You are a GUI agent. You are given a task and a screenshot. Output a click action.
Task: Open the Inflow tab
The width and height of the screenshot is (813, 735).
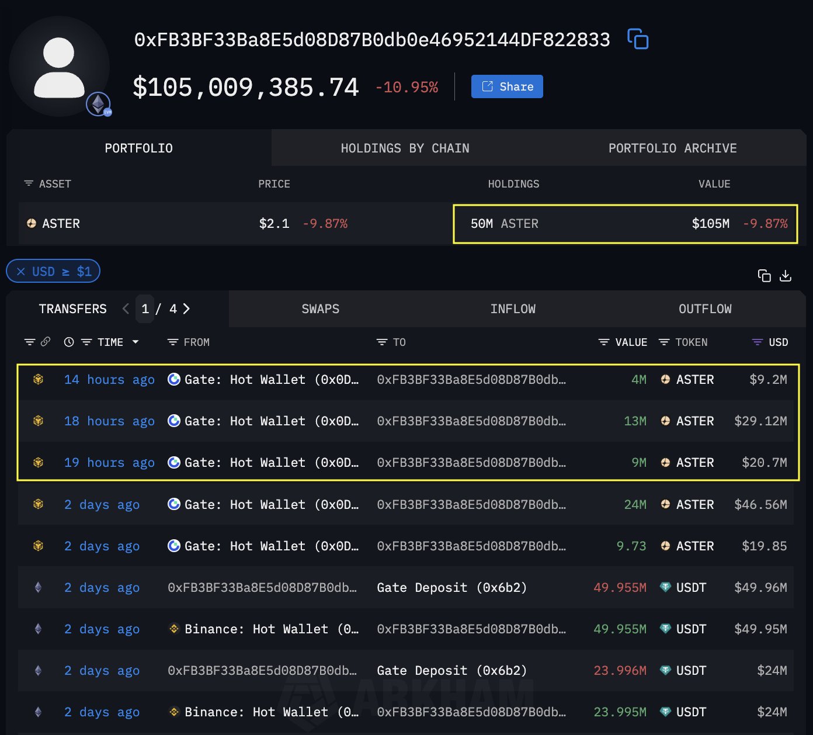[x=512, y=309]
